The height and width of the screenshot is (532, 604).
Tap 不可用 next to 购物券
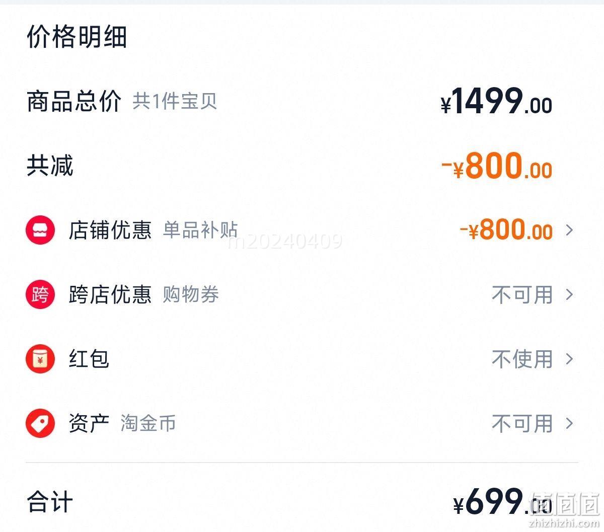tap(522, 294)
